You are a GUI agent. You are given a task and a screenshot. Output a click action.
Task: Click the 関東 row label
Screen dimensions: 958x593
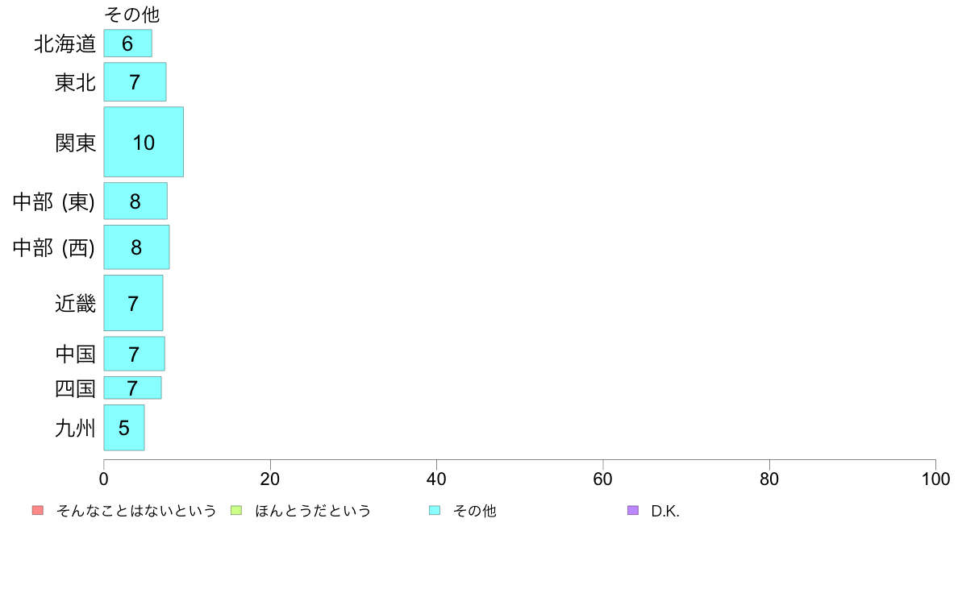[75, 143]
